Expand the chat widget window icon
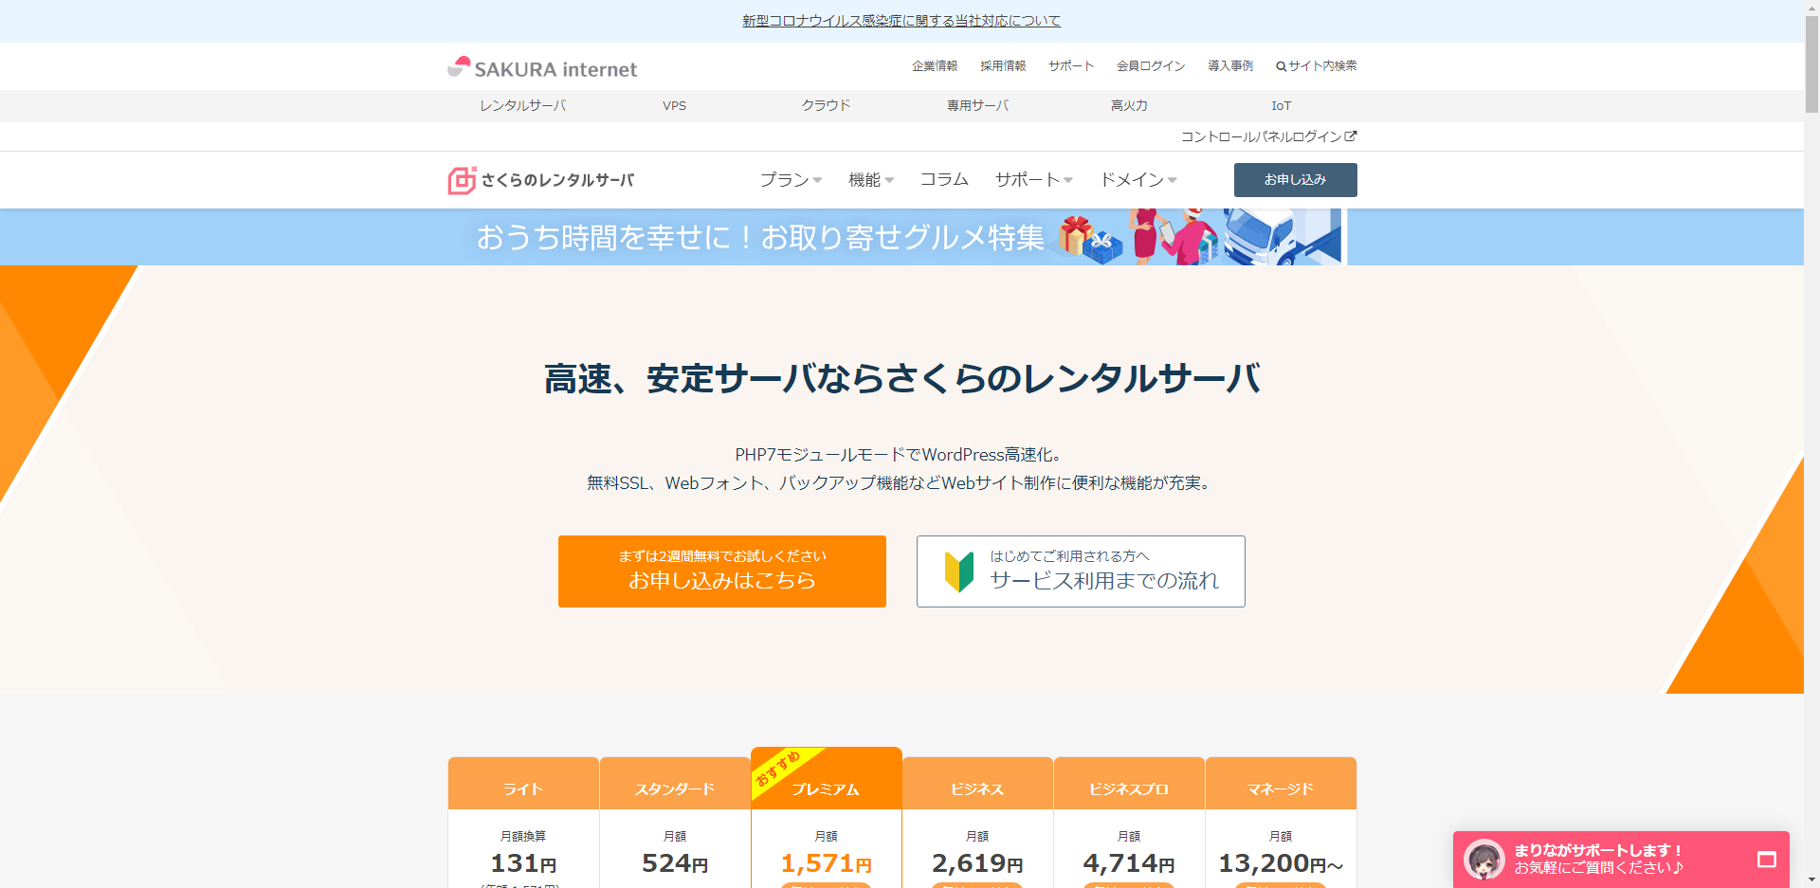 (1766, 860)
